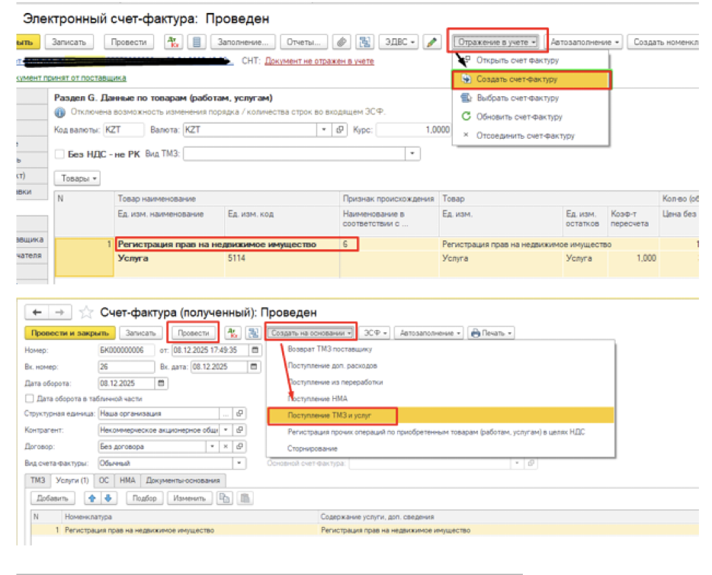Viewport: 712px width, 575px height.
Task: Click the pencil edit icon in top toolbar
Action: (432, 43)
